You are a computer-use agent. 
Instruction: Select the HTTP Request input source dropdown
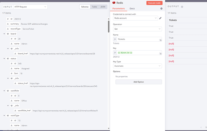click(30, 7)
